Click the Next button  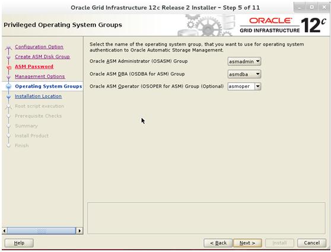(x=247, y=243)
